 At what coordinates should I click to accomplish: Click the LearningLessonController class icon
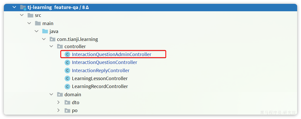67,79
